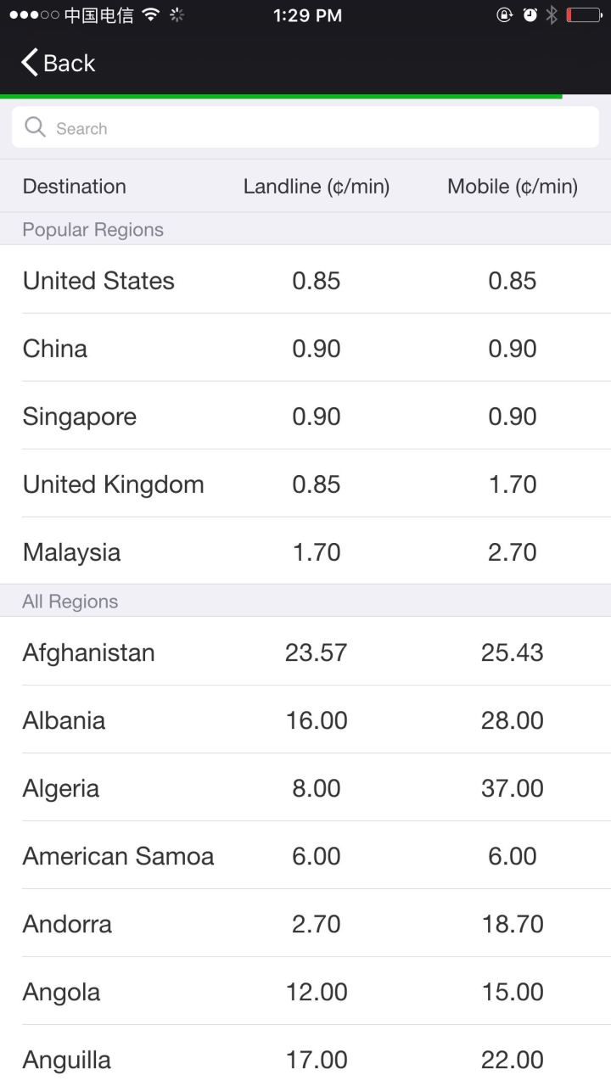
Task: Tap the Back chevron arrow icon
Action: 30,63
